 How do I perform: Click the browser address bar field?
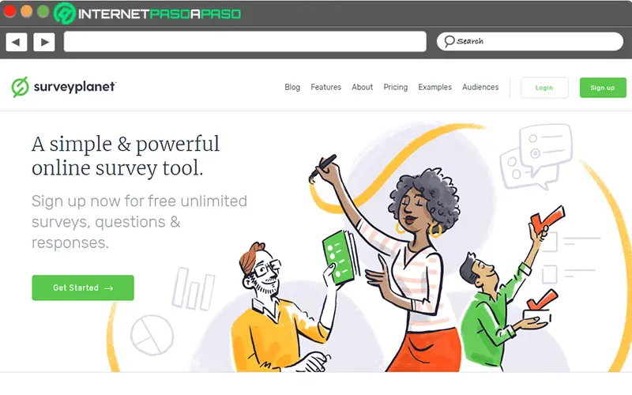point(245,42)
